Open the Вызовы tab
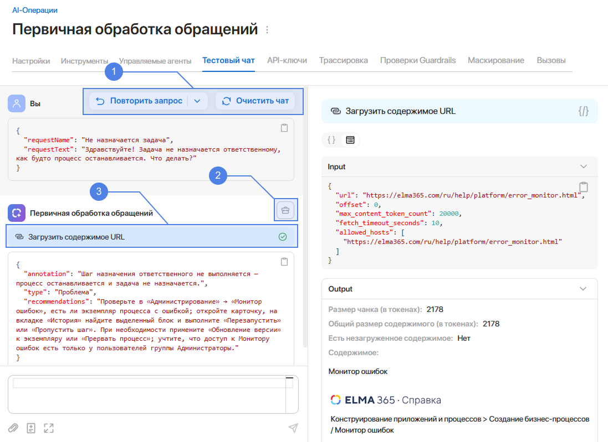 (551, 60)
